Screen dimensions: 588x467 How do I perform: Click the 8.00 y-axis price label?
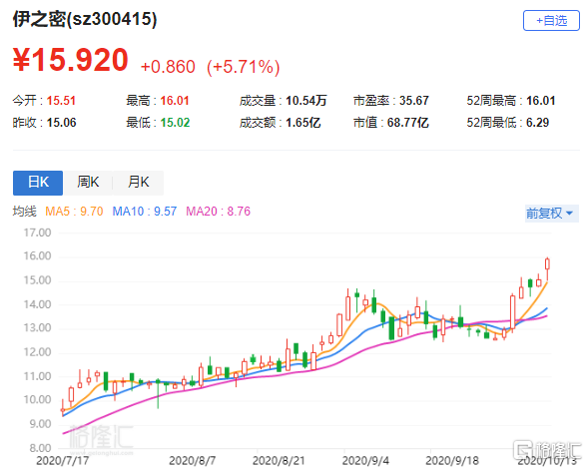click(x=40, y=448)
